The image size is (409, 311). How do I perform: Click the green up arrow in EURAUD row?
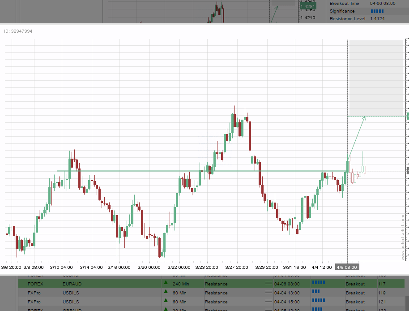coord(166,282)
